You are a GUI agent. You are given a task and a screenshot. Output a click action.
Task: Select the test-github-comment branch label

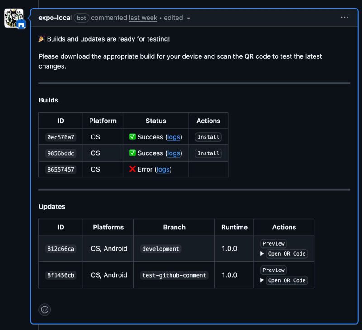(x=174, y=275)
